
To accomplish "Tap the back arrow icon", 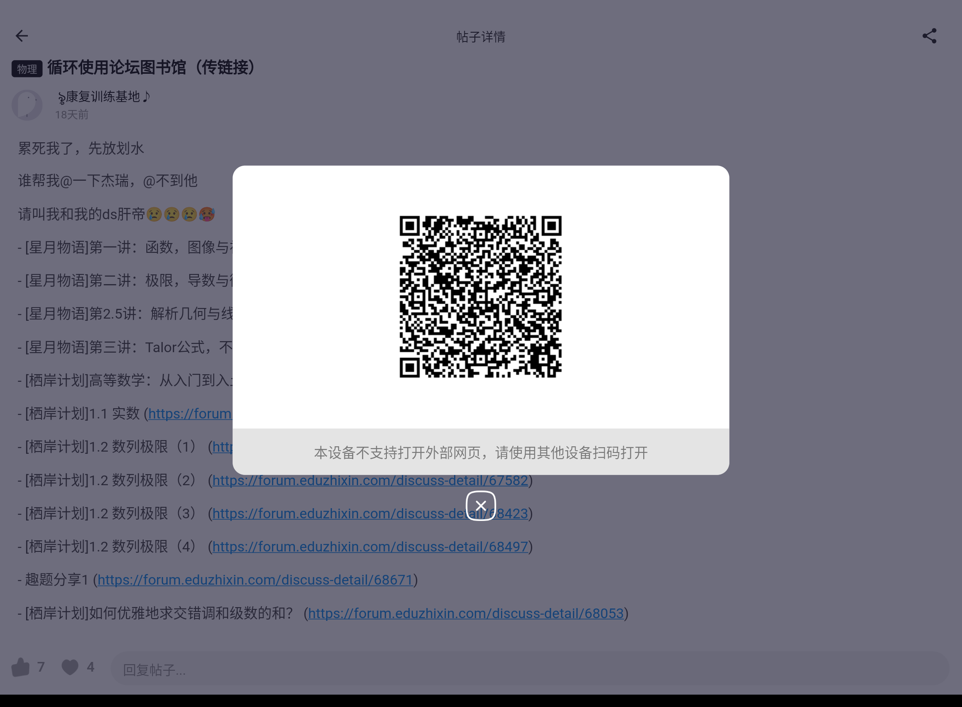I will coord(22,36).
